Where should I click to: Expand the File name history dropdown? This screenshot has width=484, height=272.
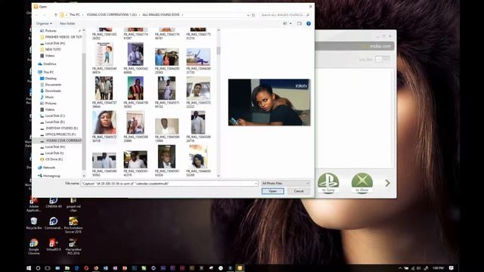[256, 184]
